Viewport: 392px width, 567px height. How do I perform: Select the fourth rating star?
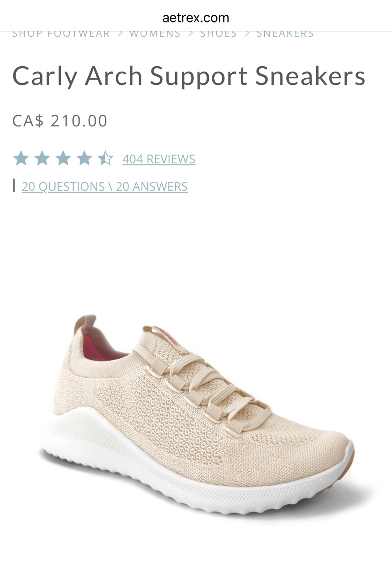[84, 159]
